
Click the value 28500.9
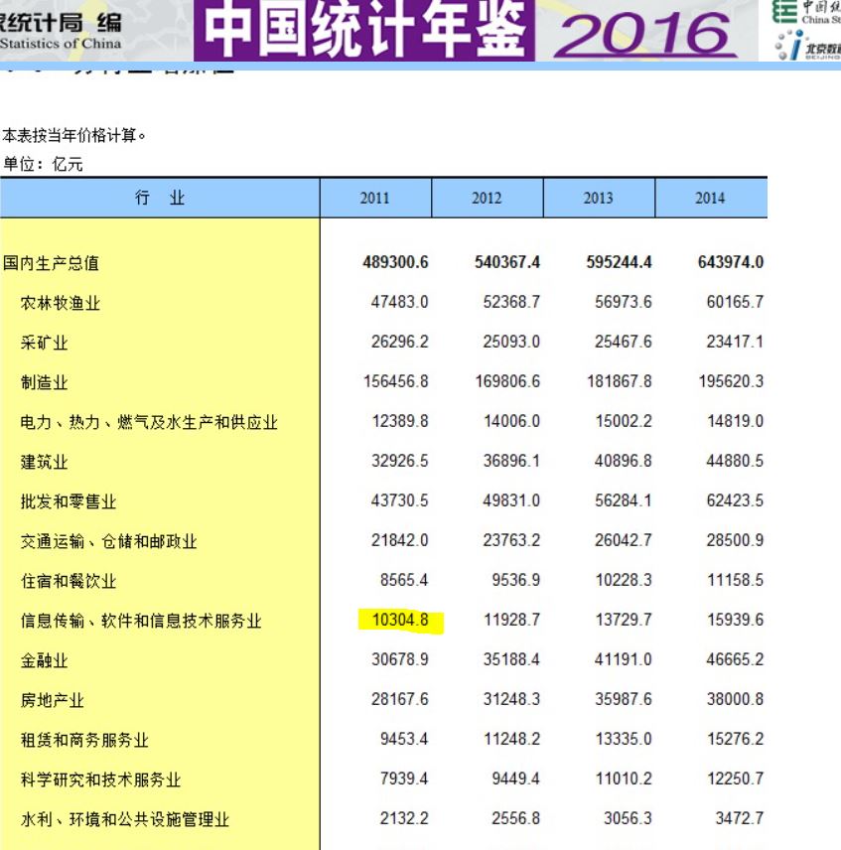click(x=735, y=540)
